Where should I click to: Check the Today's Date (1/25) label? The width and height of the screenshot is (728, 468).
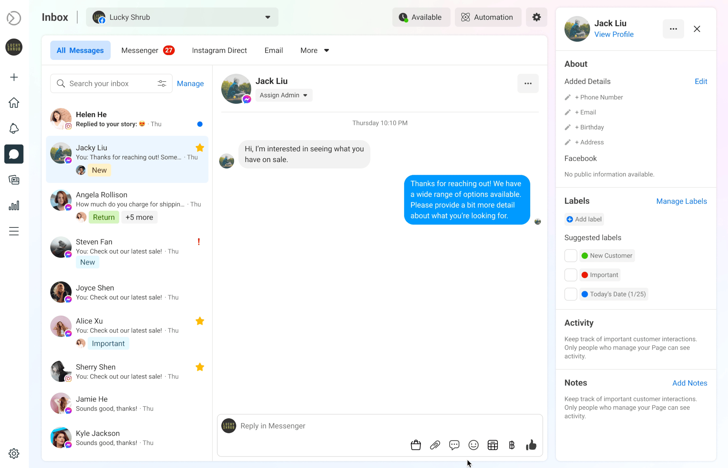point(570,294)
